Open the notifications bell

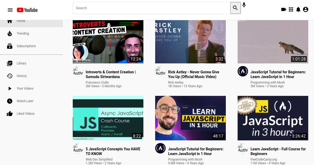coord(298,10)
